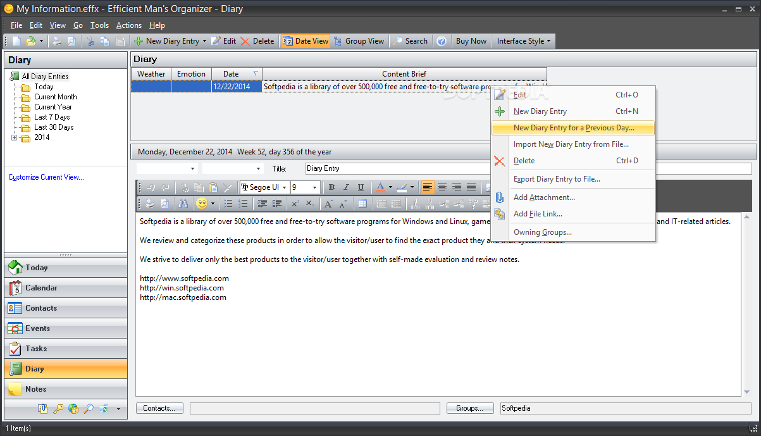Click the binoculars find icon
Viewport: 761px width, 436px height.
(183, 204)
